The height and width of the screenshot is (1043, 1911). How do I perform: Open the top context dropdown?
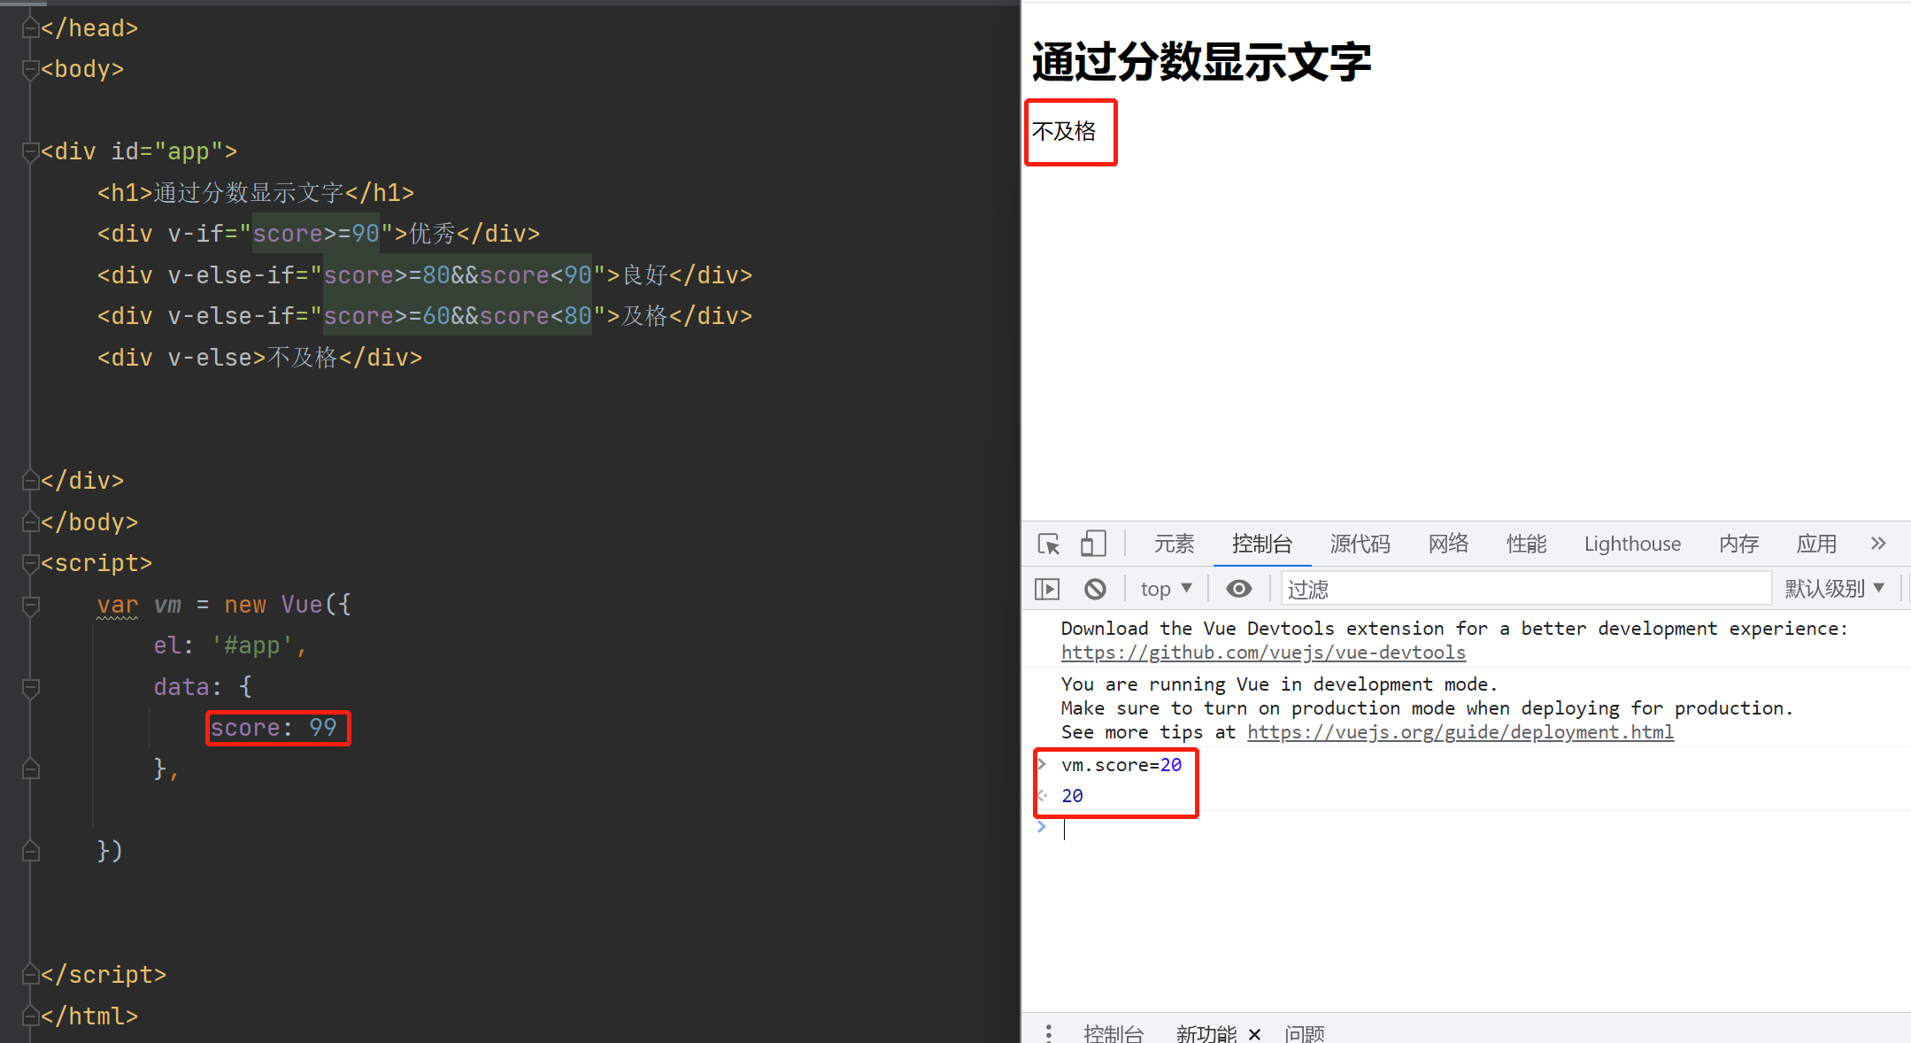click(1166, 589)
